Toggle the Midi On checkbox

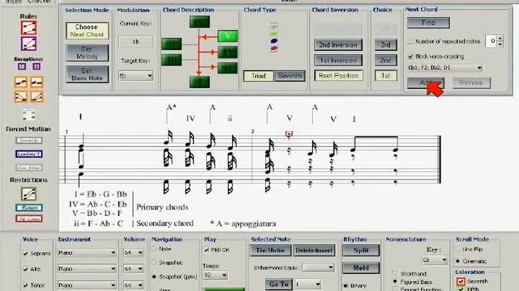point(207,250)
